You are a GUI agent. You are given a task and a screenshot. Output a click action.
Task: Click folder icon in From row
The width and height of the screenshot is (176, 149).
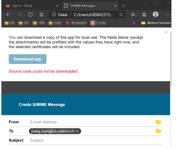(158, 122)
